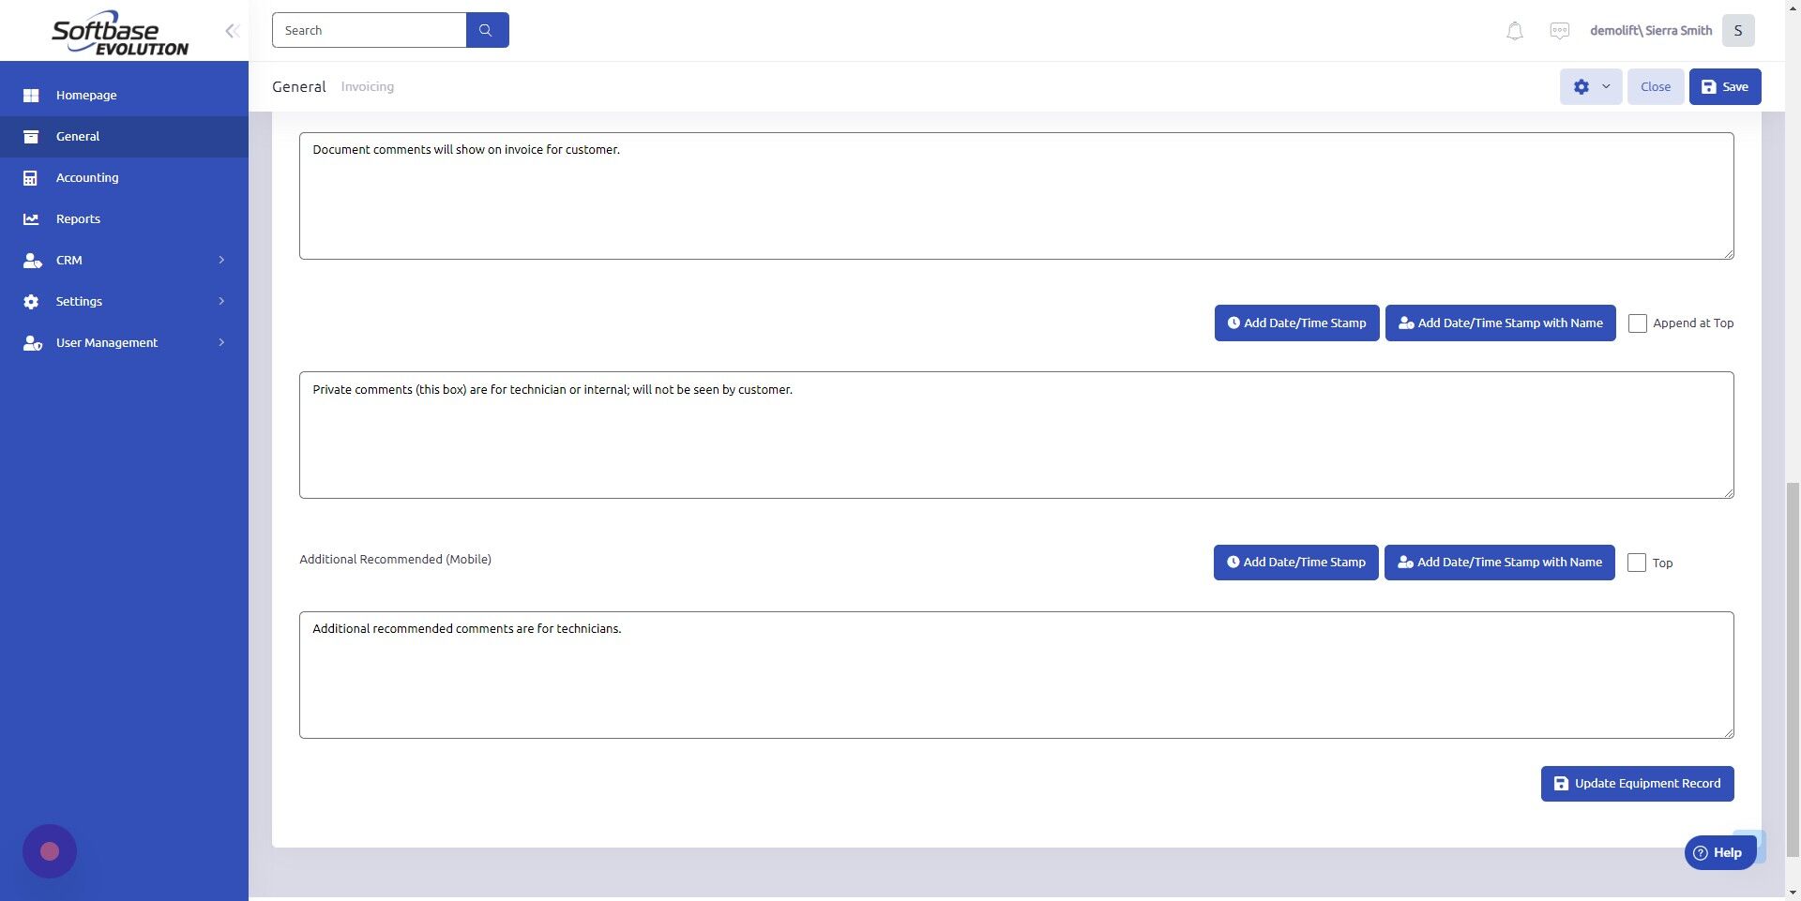This screenshot has width=1801, height=901.
Task: Click the chat messages icon
Action: pyautogui.click(x=1559, y=30)
